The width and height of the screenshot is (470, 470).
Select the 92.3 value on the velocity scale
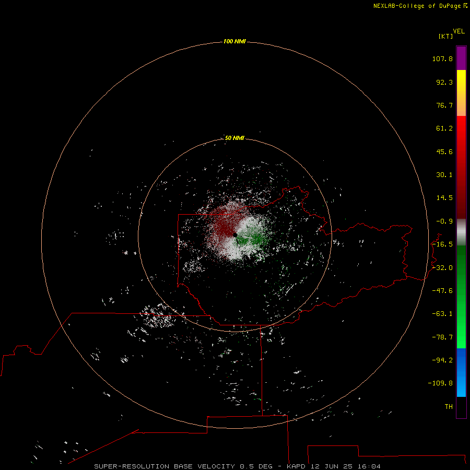click(444, 82)
